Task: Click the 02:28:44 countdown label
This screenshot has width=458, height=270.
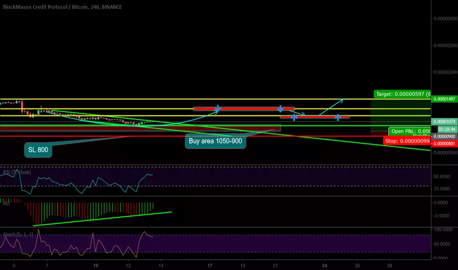Action: tap(447, 129)
